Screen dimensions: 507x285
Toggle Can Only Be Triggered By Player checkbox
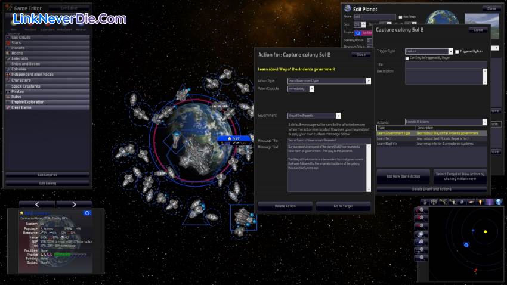[x=407, y=58]
